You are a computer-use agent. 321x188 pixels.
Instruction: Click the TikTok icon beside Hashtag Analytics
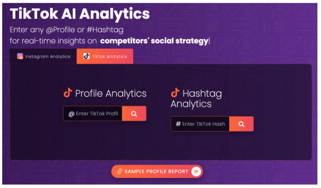pos(175,93)
